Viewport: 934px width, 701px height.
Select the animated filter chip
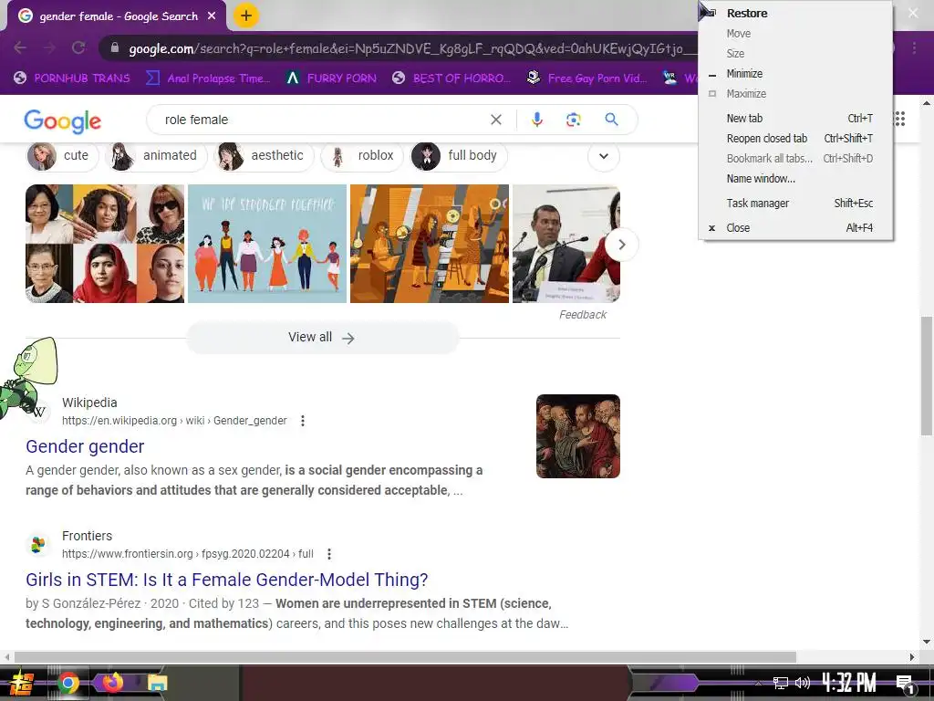pos(156,156)
